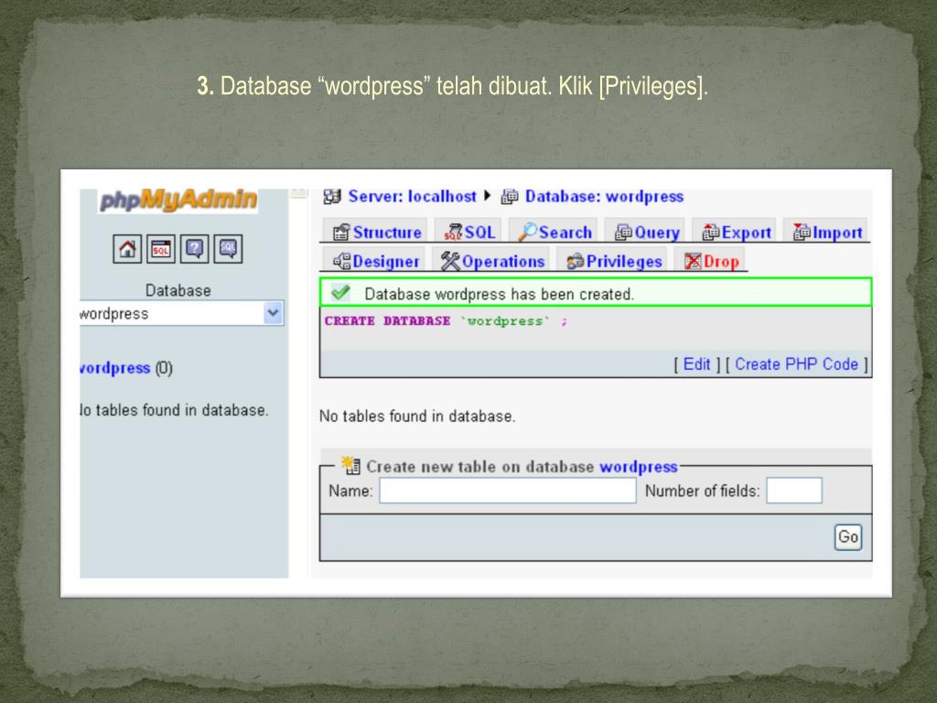Open the Import tab
Viewport: 937px width, 703px height.
tap(826, 232)
